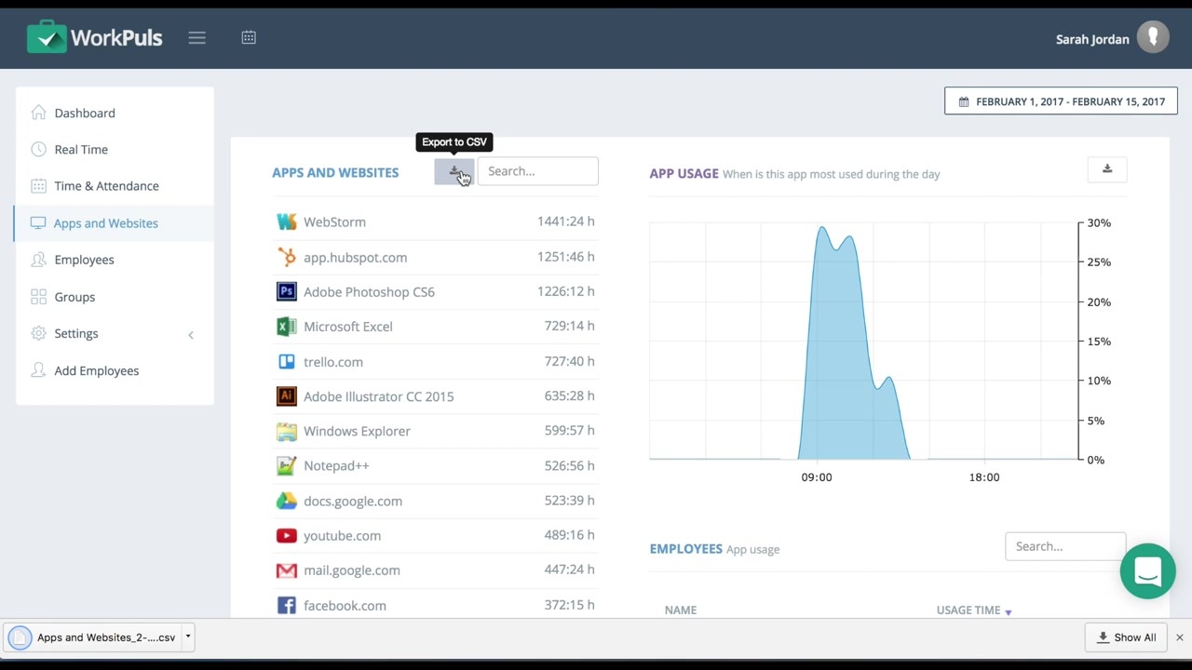Click the HubSpot site icon
Image resolution: width=1192 pixels, height=670 pixels.
[x=287, y=257]
